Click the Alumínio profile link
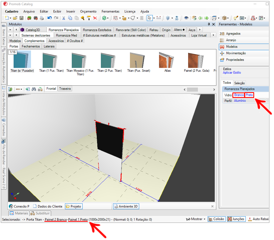This screenshot has height=240, width=274. coord(240,101)
